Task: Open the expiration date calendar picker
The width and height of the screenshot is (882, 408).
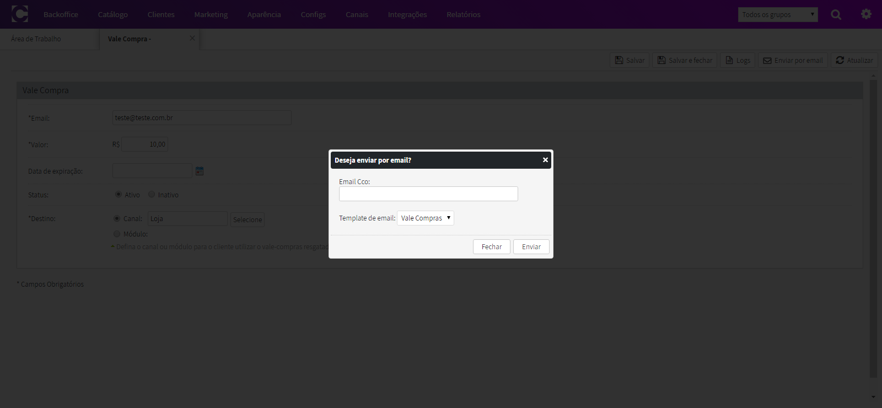Action: 200,171
